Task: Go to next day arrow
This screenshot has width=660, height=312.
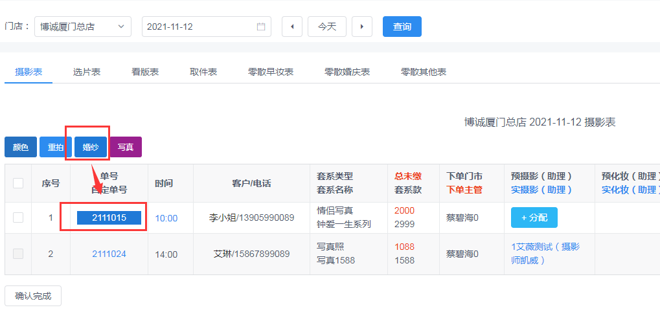Action: point(362,27)
